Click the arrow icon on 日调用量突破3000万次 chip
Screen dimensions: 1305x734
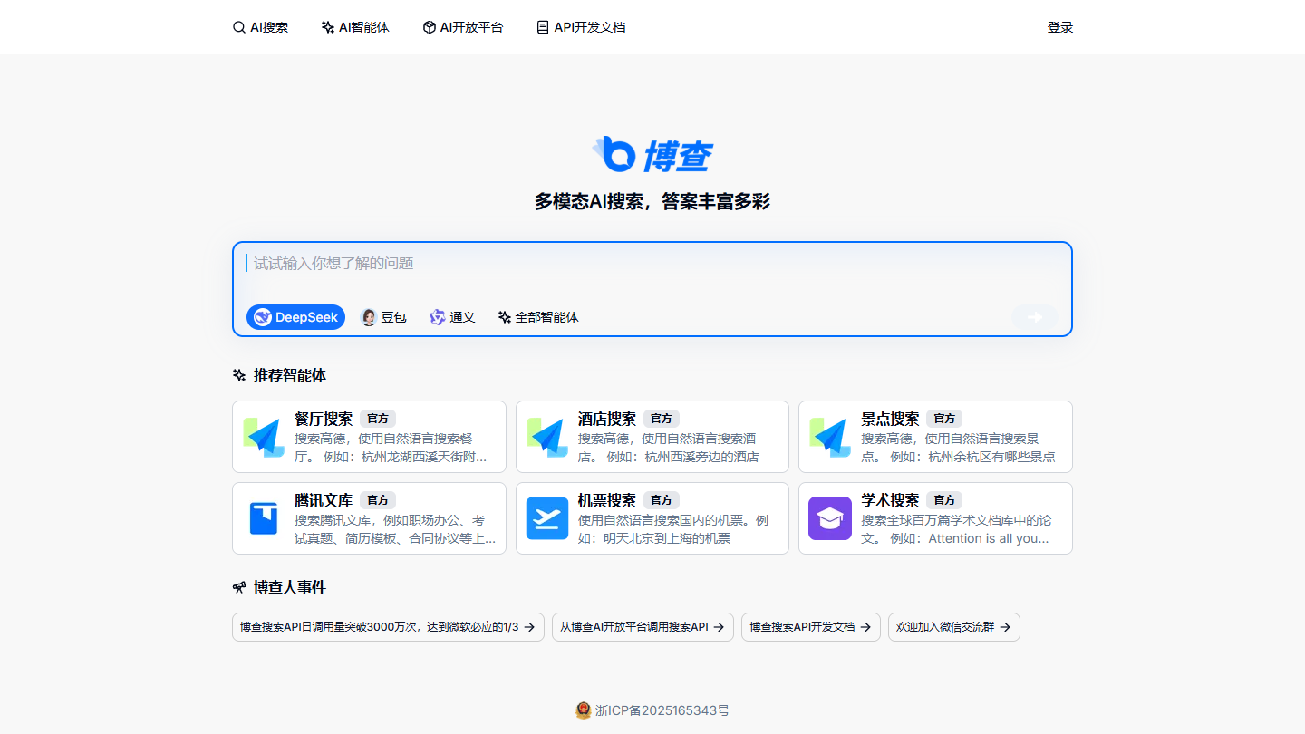point(529,627)
